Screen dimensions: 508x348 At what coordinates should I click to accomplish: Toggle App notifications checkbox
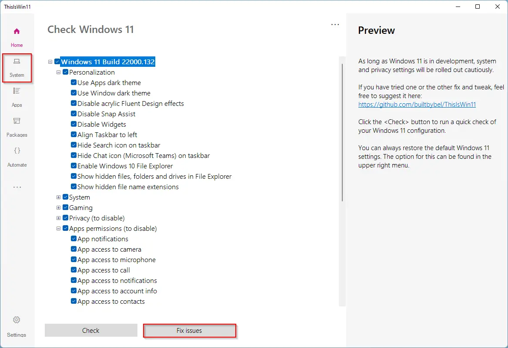(74, 239)
